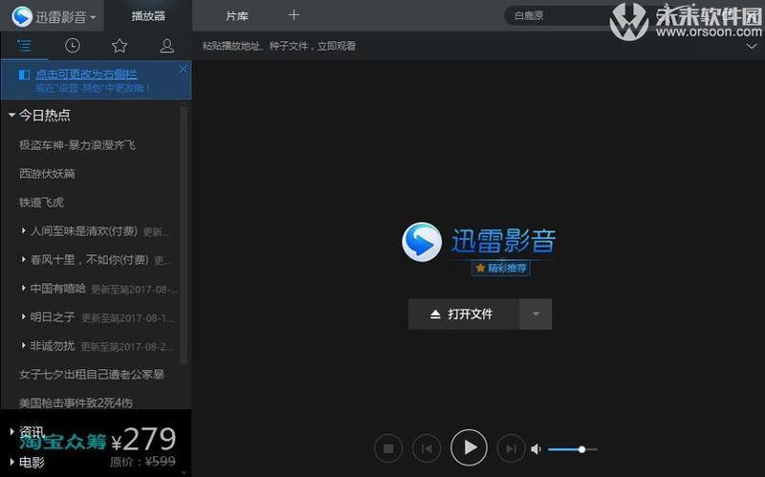Viewport: 765px width, 477px height.
Task: Expand 春风十里，不如你(付费) item
Action: point(23,259)
